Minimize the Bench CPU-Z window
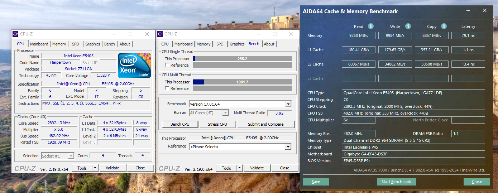Screen dimensions: 498x193 259,34
